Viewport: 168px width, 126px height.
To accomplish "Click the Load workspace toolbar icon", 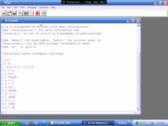I will click(9, 13).
